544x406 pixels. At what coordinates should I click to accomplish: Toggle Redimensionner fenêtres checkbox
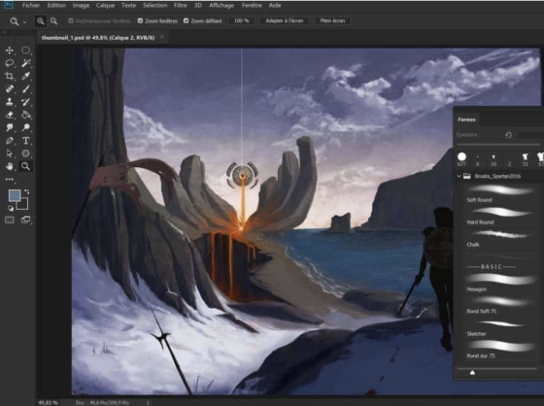click(71, 20)
